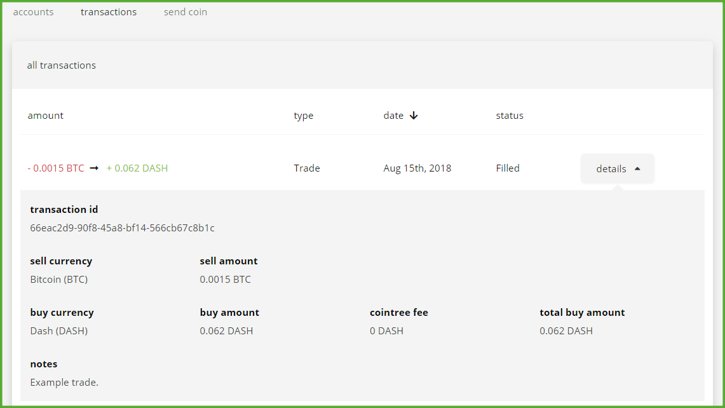Click the '0.0015 BTC' sell amount value
Screen dimensions: 725x408
pyautogui.click(x=225, y=280)
